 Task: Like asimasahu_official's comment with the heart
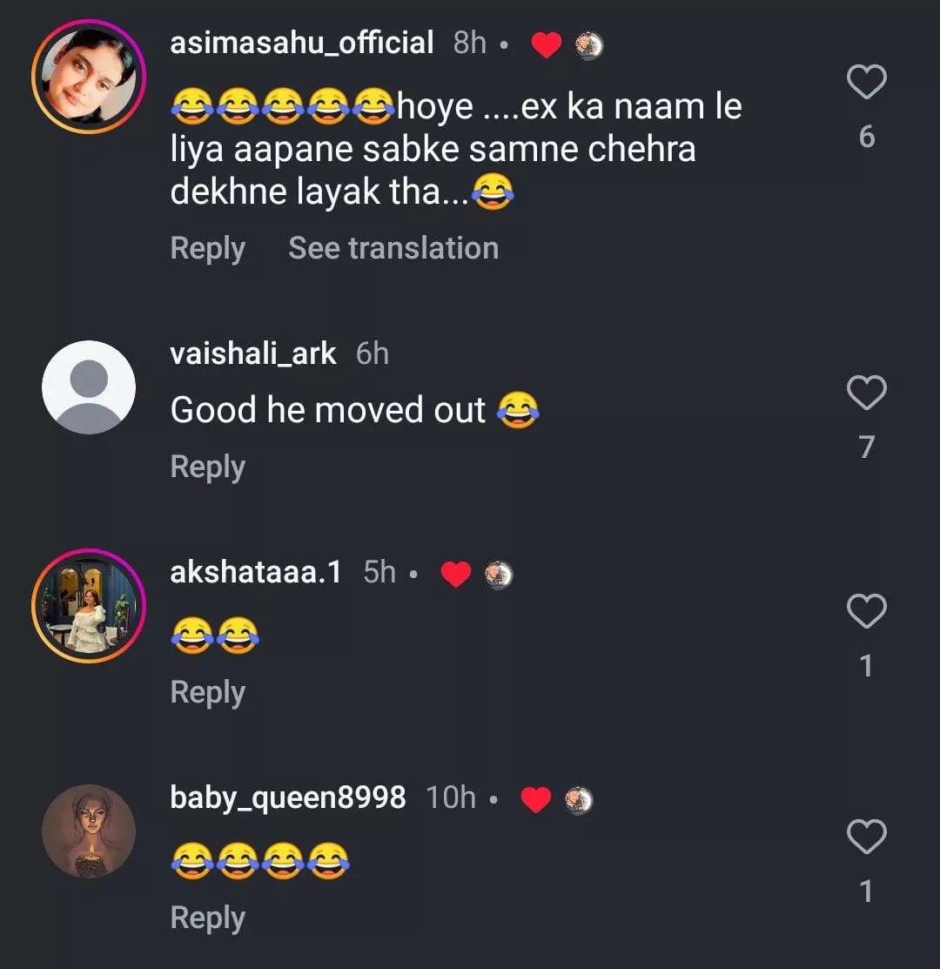coord(866,83)
